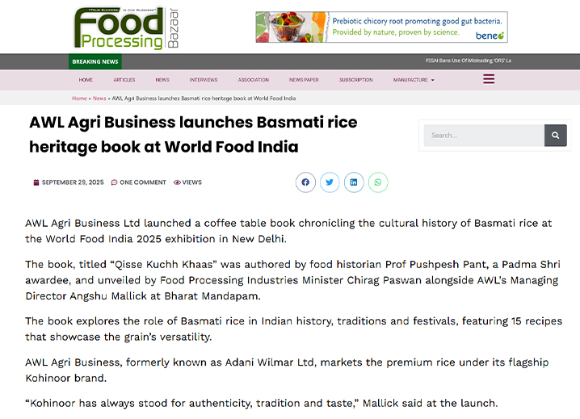This screenshot has width=580, height=419.
Task: Click the September 29, 2025 date link
Action: click(x=72, y=182)
